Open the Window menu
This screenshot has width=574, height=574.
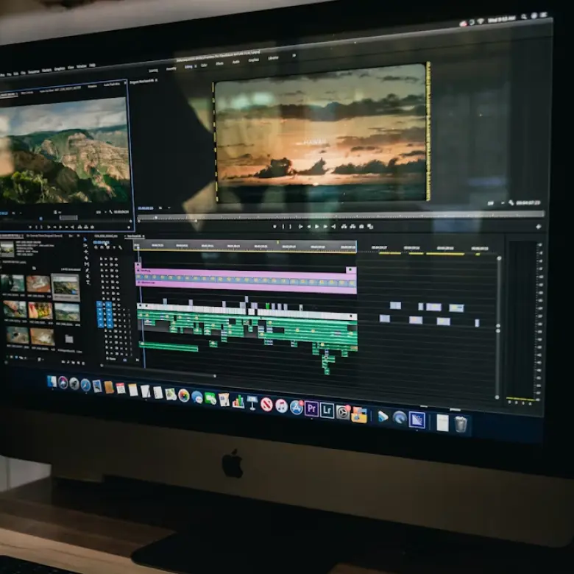[x=82, y=67]
